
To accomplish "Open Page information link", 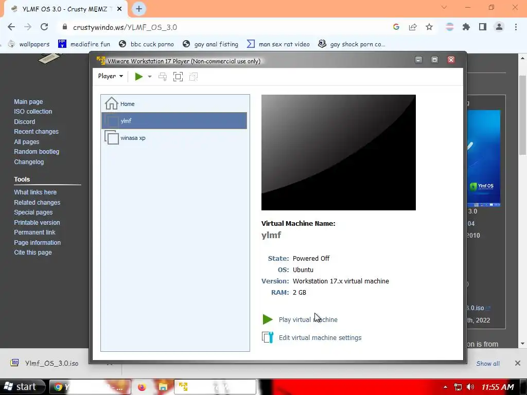I will tap(37, 243).
